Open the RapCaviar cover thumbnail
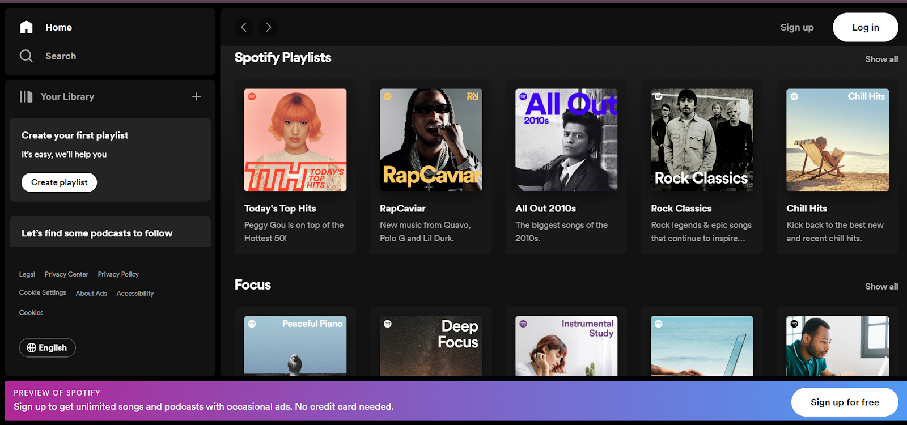907x425 pixels. (431, 140)
